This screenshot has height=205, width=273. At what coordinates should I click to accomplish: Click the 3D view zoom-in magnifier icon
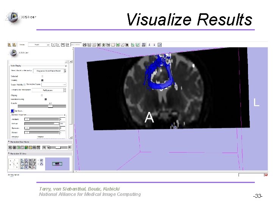35,160
